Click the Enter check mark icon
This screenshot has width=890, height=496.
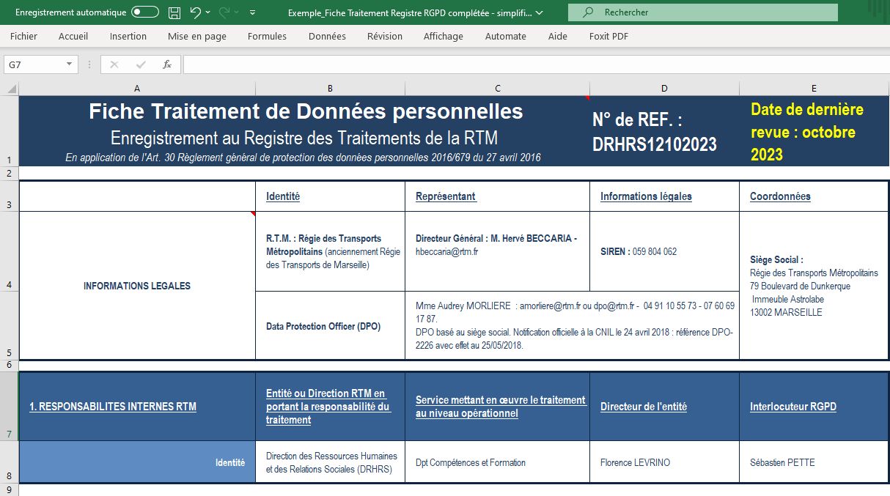pos(139,64)
